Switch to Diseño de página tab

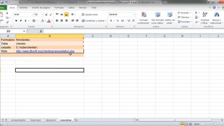pos(41,8)
